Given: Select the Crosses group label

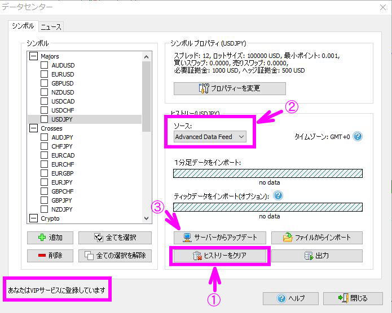Looking at the screenshot, I should coord(51,128).
